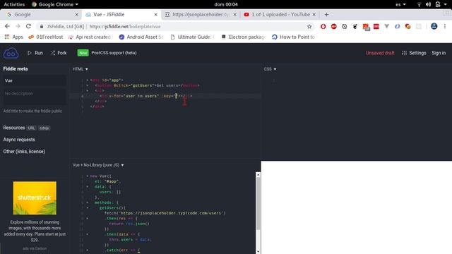Viewport: 452px width, 254px height.
Task: Open the Electron packager bookmark
Action: [x=244, y=37]
